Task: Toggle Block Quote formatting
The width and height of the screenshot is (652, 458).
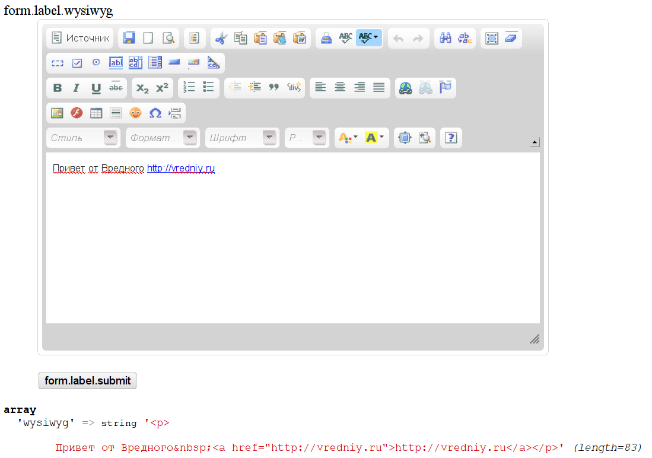Action: 273,87
